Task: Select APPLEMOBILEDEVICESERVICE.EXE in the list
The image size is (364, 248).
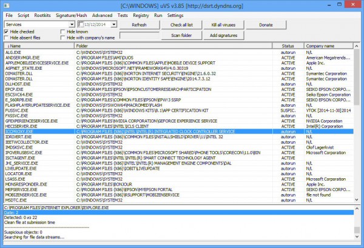Action: (179, 63)
